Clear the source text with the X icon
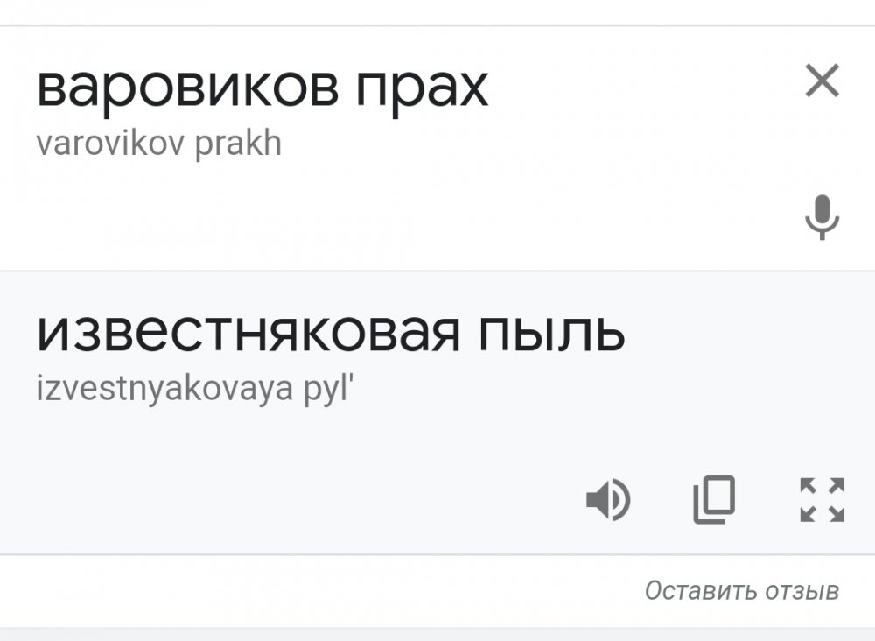 click(822, 82)
